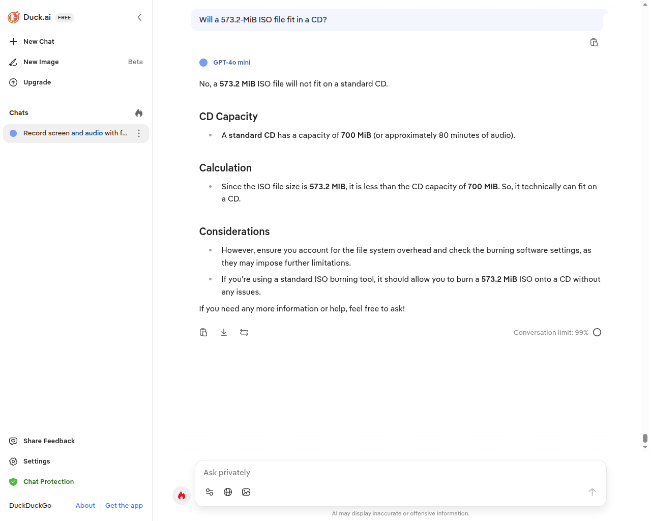The height and width of the screenshot is (521, 651).
Task: Click the FREE plan badge
Action: pos(65,18)
